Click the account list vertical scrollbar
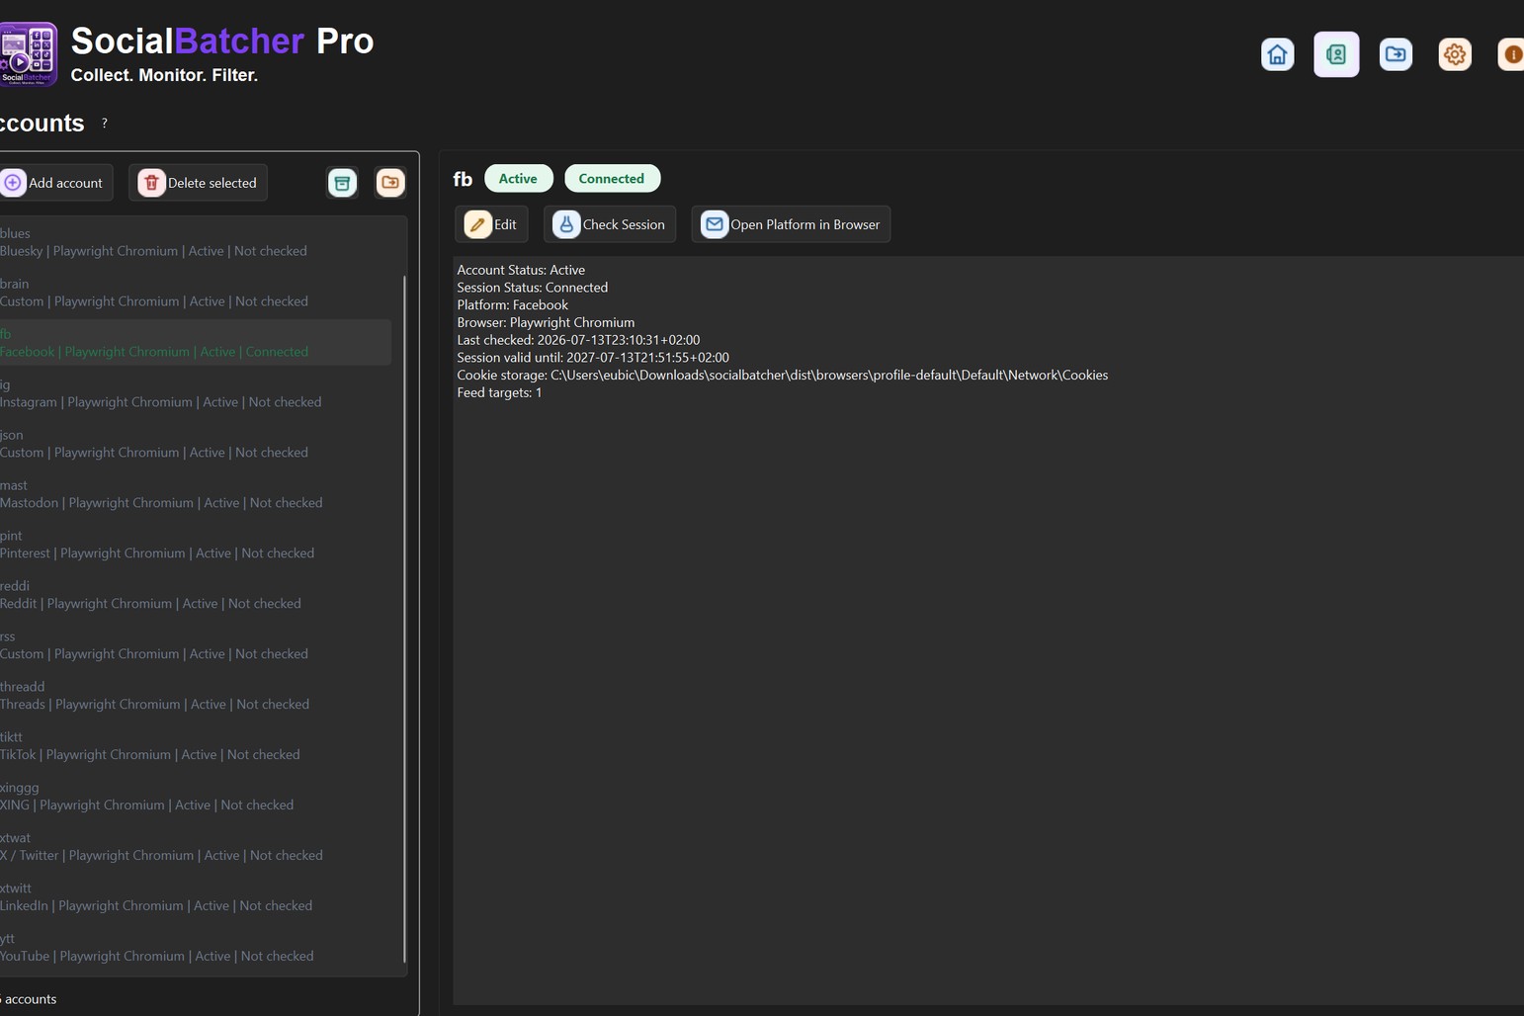 coord(404,619)
